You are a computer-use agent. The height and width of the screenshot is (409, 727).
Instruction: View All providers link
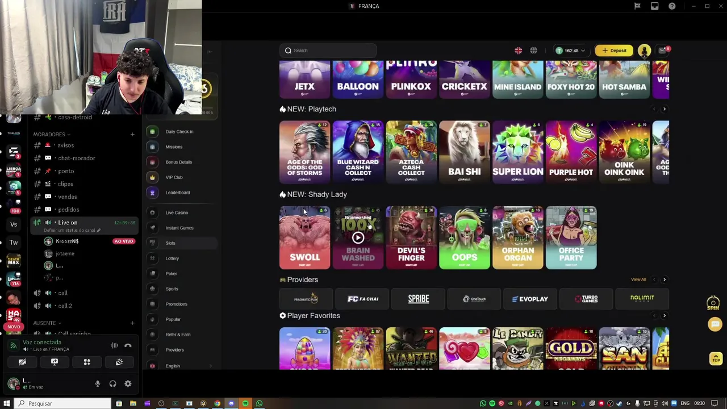tap(638, 279)
